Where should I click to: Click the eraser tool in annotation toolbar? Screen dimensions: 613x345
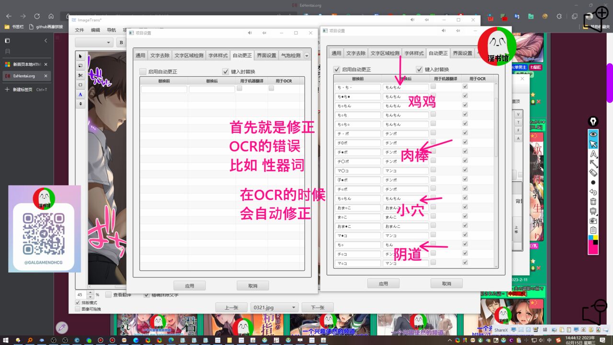coord(593,172)
